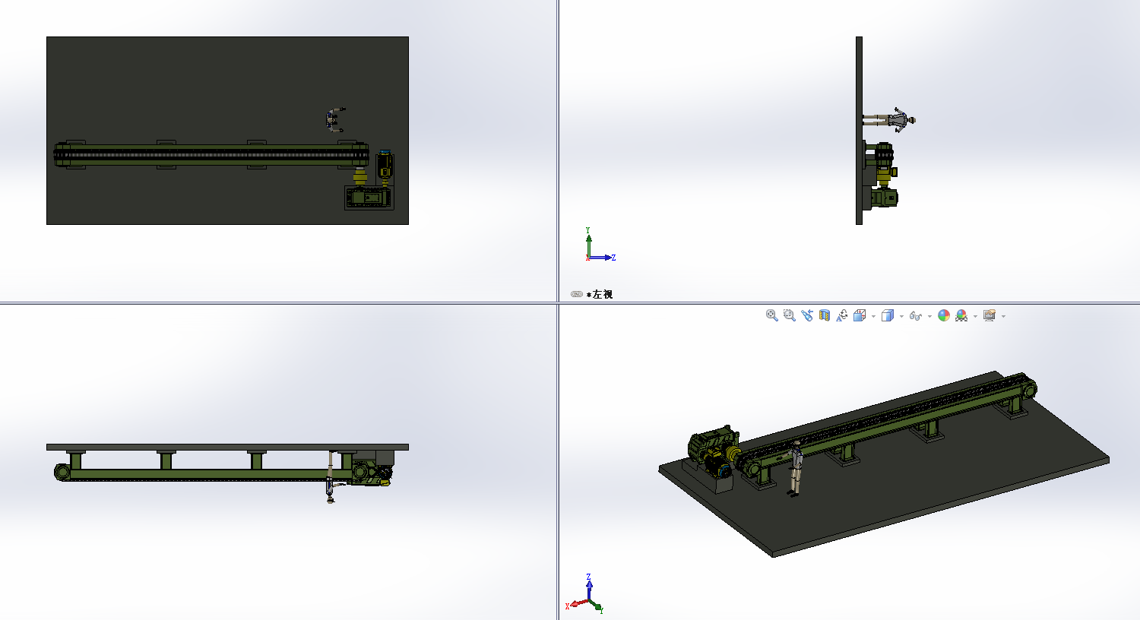Click the View Settings monitor icon
This screenshot has width=1140, height=620.
pyautogui.click(x=989, y=315)
